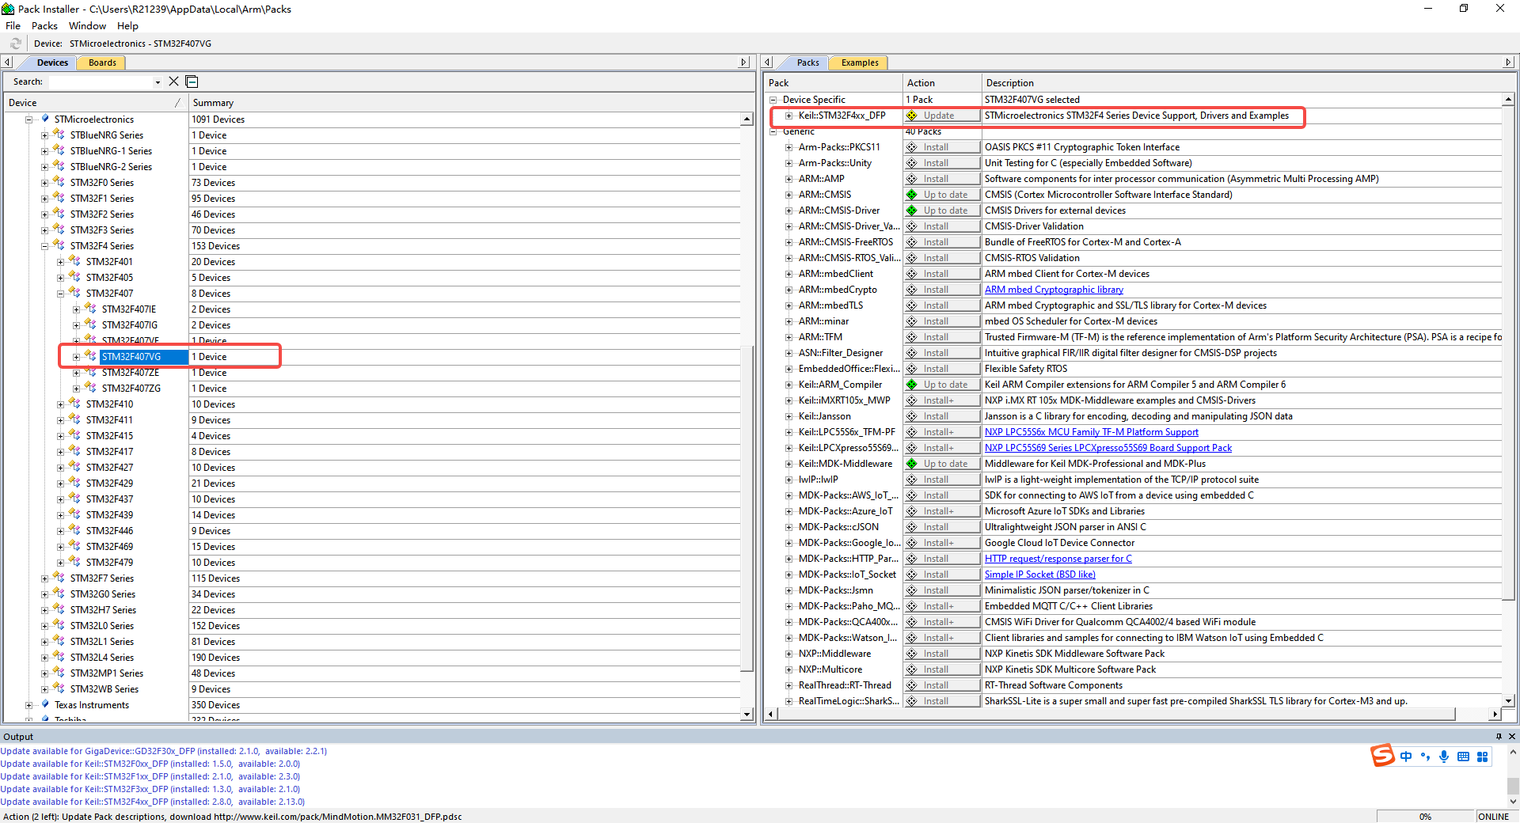
Task: Expand the Keil::STM32F4xx_DFP pack row
Action: pos(788,116)
